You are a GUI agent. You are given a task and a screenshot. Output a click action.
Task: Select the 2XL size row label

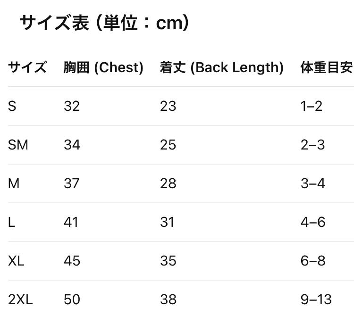point(20,299)
